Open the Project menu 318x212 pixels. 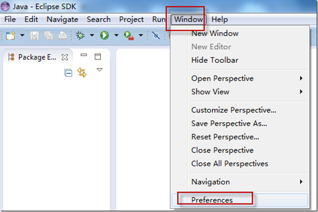pyautogui.click(x=131, y=19)
